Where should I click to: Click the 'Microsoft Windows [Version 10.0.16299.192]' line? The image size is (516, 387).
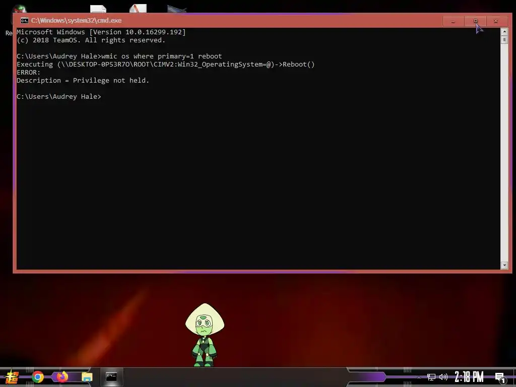101,32
